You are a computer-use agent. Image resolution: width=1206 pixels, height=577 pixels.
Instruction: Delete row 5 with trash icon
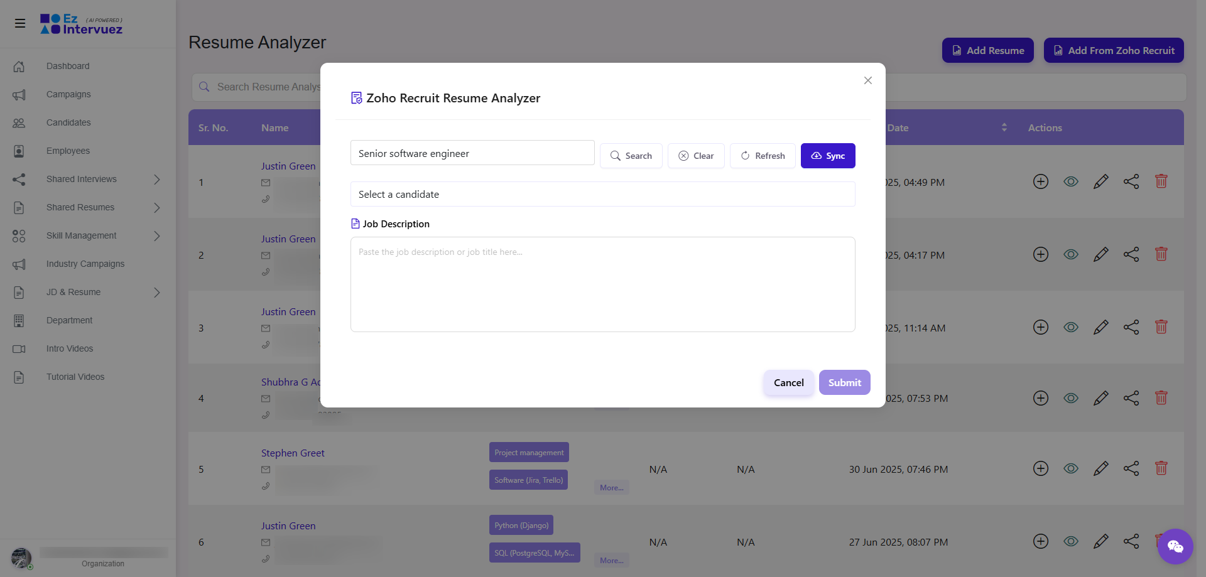[x=1161, y=468]
